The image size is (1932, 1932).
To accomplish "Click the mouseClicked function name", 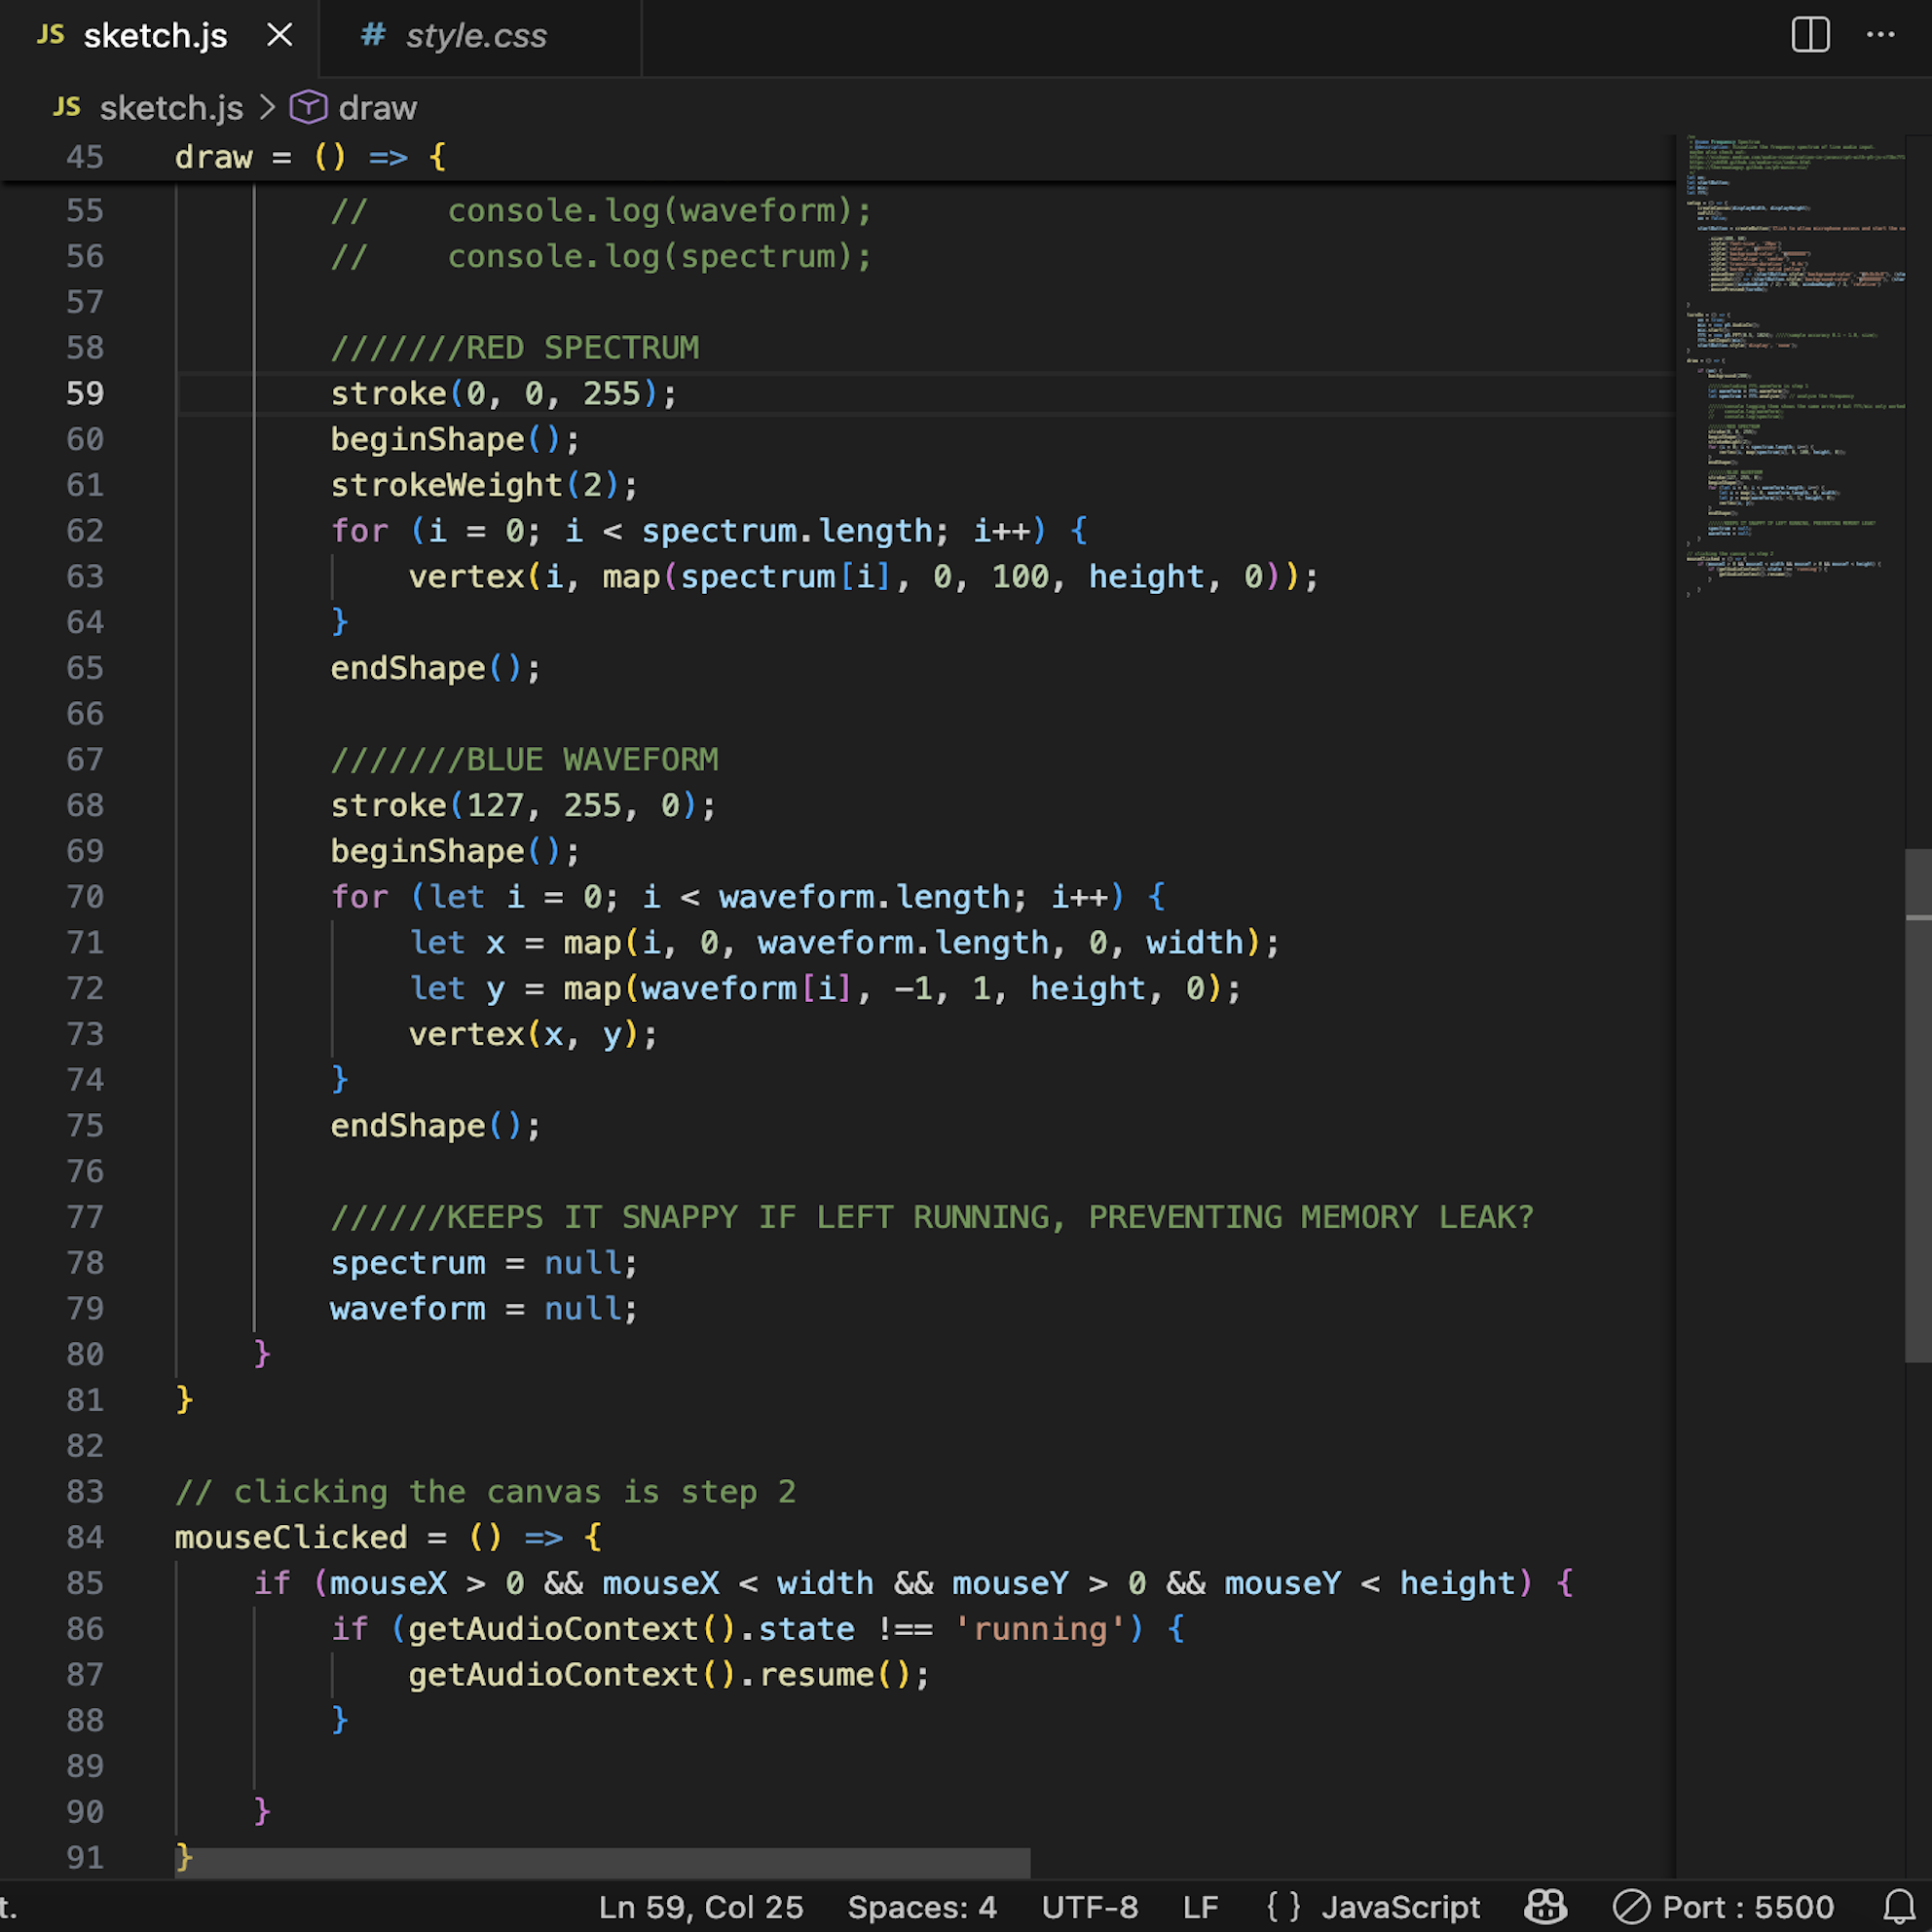I will point(291,1537).
